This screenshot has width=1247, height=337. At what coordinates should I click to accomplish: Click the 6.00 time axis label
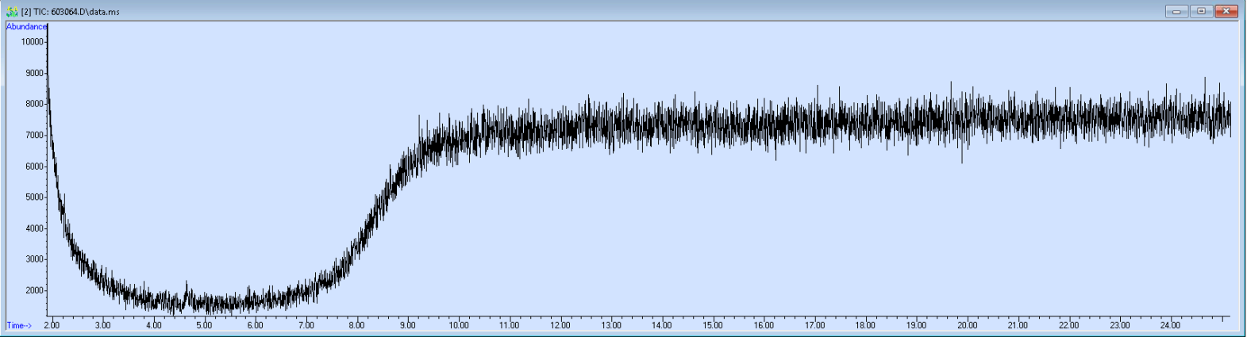coord(255,325)
